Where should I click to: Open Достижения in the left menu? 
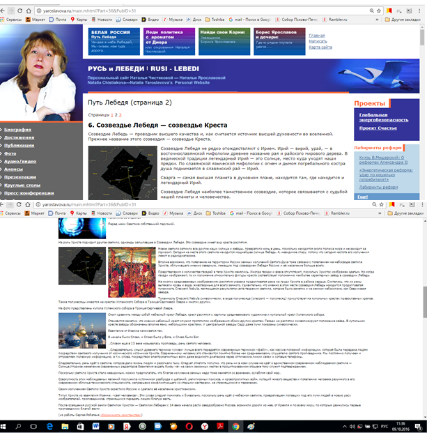click(20, 137)
